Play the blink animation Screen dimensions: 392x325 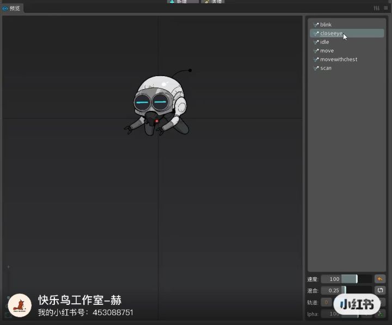point(347,24)
